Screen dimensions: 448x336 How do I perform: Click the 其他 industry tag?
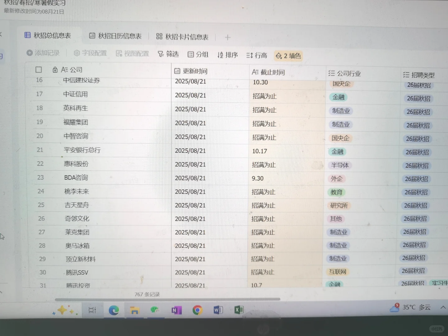(x=336, y=219)
